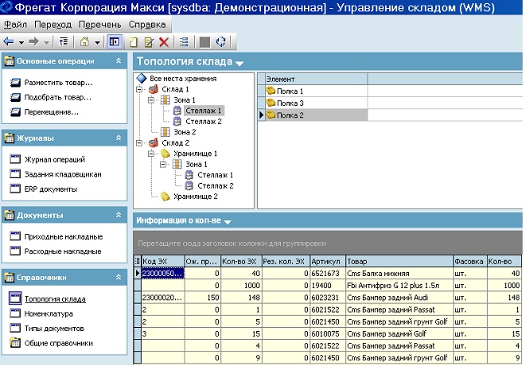Open Журнал операций
Viewport: 525px width, 366px height.
(55, 159)
